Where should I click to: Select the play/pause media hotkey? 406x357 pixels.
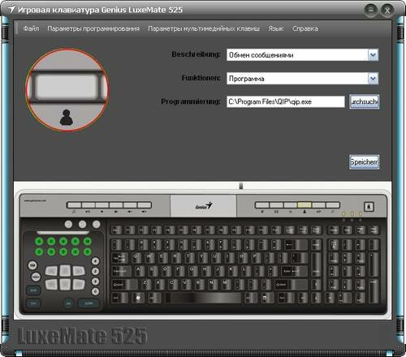tap(89, 205)
